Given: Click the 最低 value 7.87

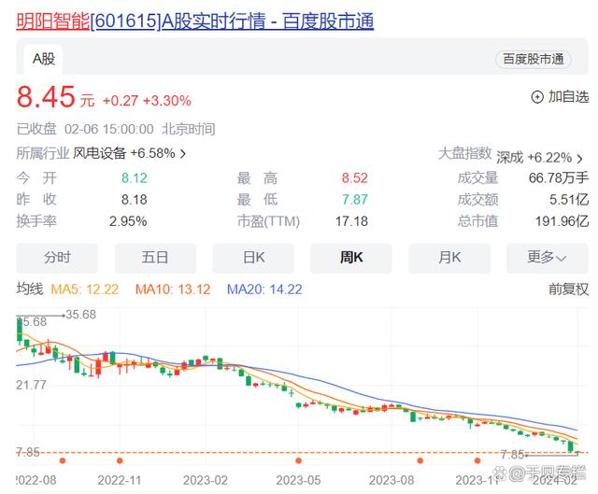Looking at the screenshot, I should (x=355, y=200).
